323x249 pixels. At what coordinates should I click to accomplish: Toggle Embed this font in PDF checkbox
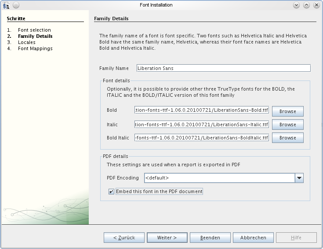[x=111, y=192]
